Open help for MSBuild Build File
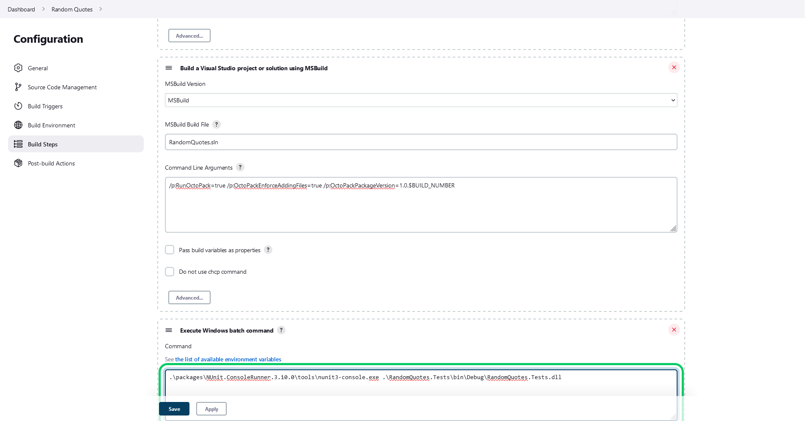 [x=217, y=124]
